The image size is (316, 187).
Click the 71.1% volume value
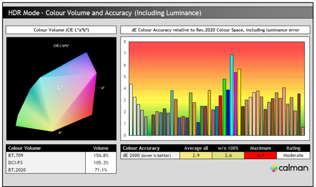(x=101, y=169)
